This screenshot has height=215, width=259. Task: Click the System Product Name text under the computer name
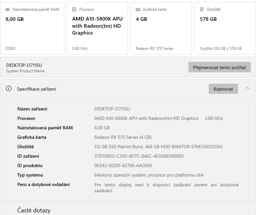[25, 71]
